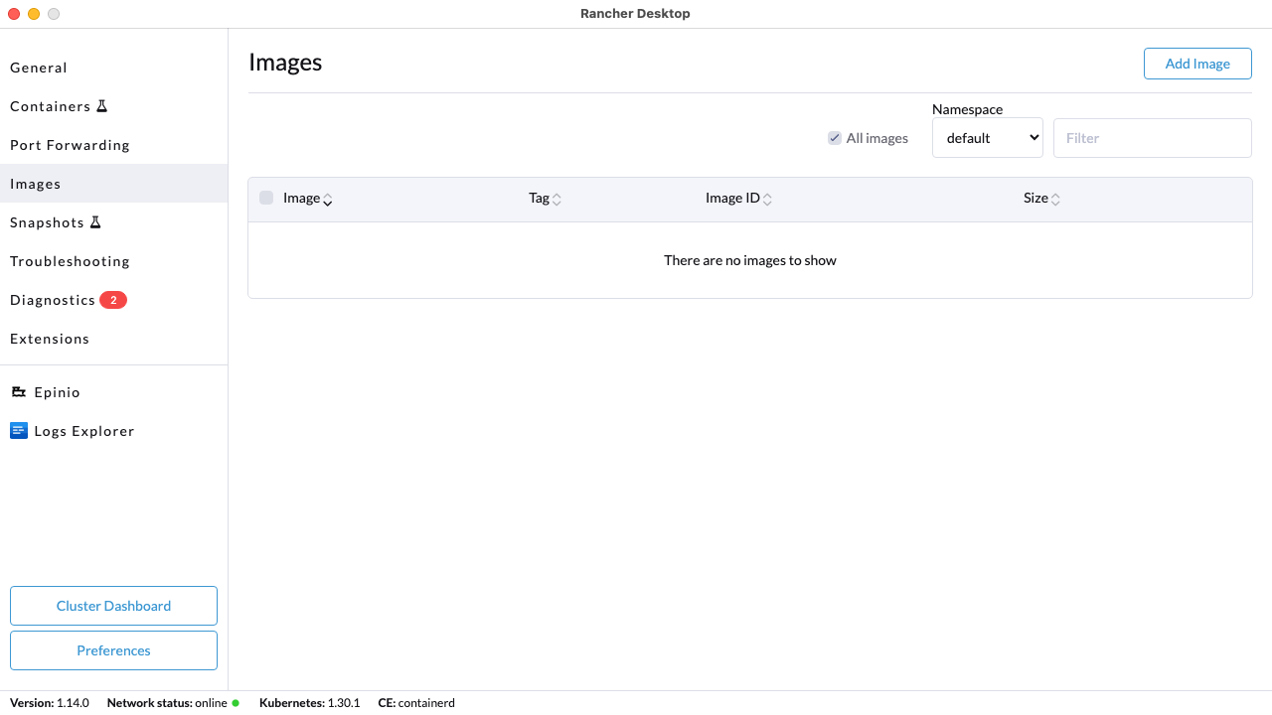
Task: Click the Logs Explorer icon
Action: pyautogui.click(x=18, y=431)
